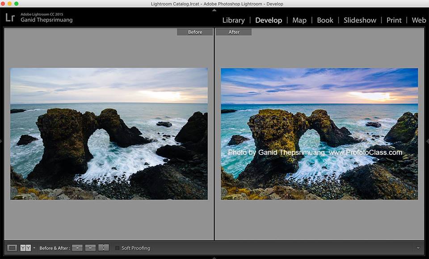Click the Before/After YY view icon
Screen dimensions: 429x259
point(25,248)
